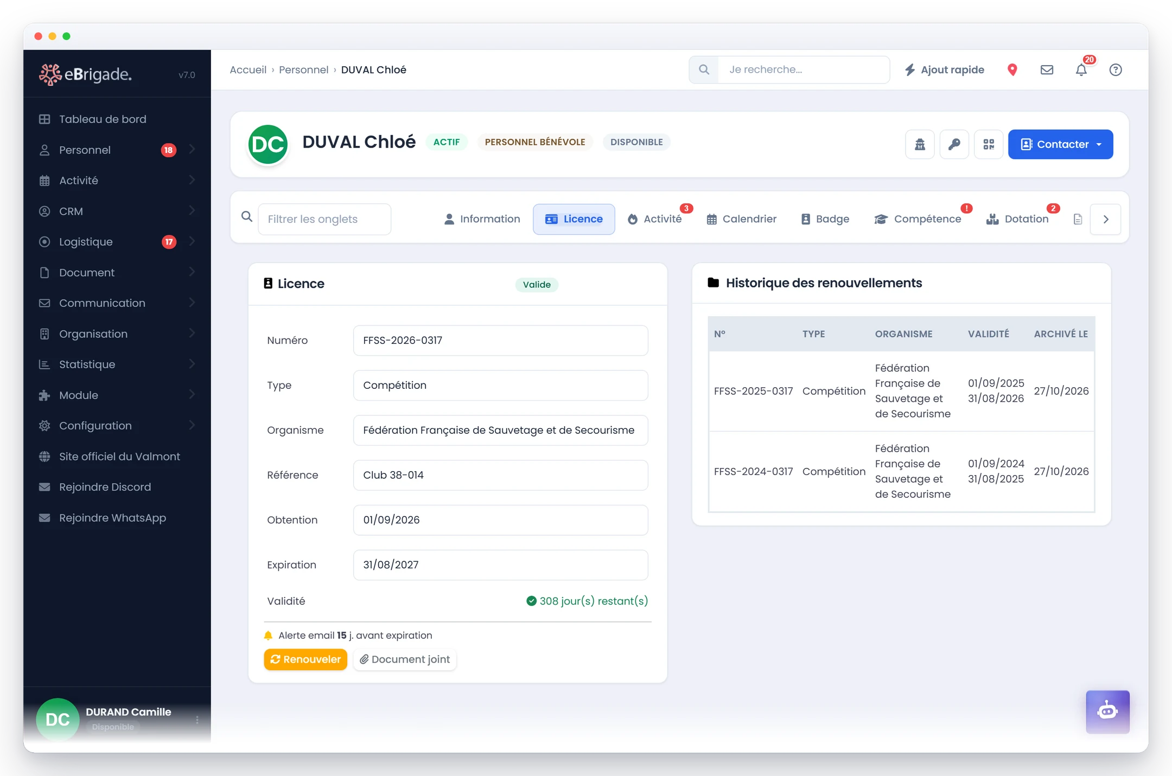
Task: Open user menu dots beside DURAND Camille
Action: tap(197, 720)
